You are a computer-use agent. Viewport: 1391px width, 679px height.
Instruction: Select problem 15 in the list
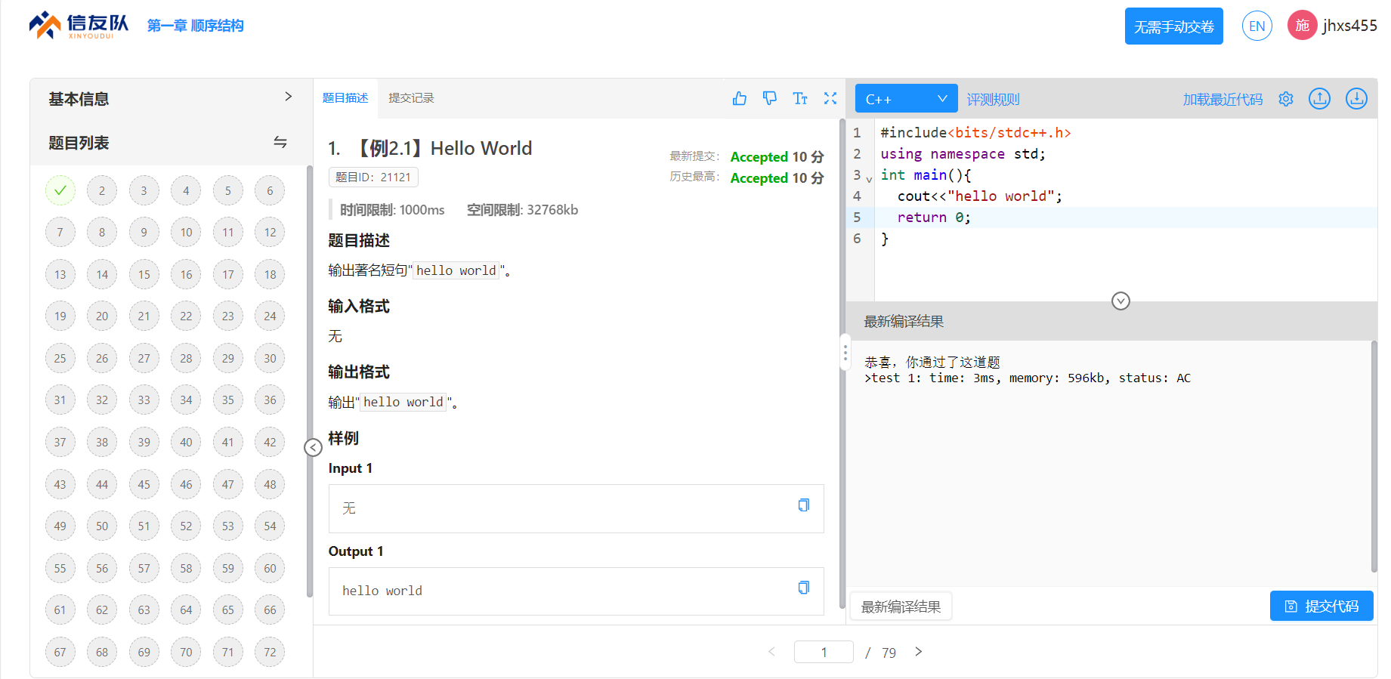[x=144, y=274]
